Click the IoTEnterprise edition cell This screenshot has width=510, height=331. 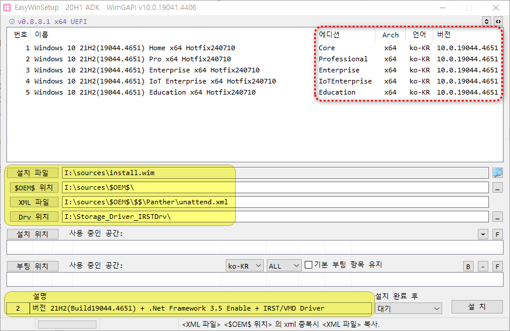pyautogui.click(x=345, y=81)
